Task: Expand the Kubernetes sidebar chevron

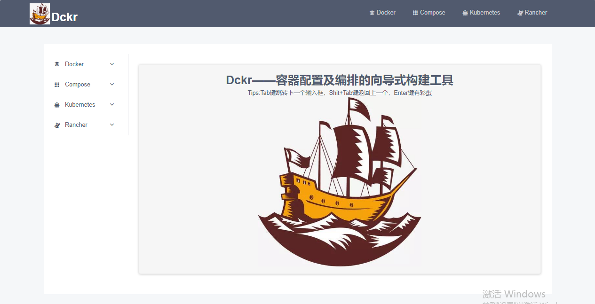Action: pyautogui.click(x=112, y=105)
